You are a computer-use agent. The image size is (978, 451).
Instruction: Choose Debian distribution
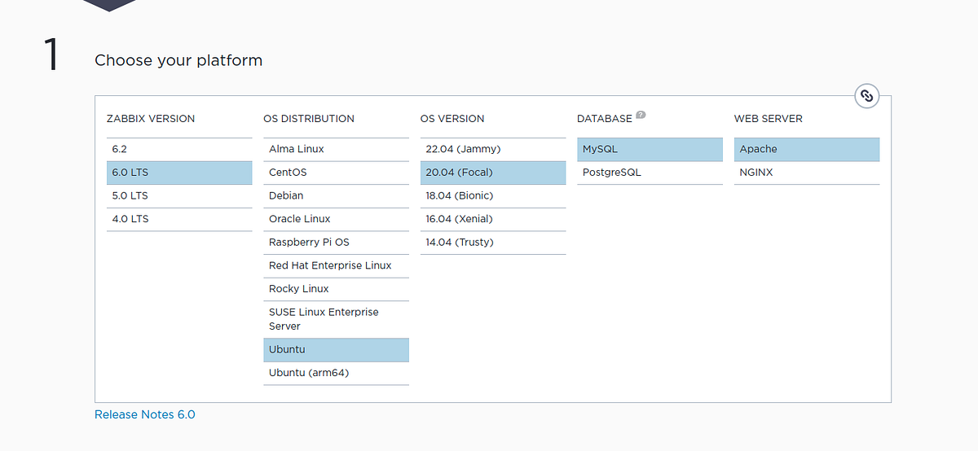(x=336, y=196)
